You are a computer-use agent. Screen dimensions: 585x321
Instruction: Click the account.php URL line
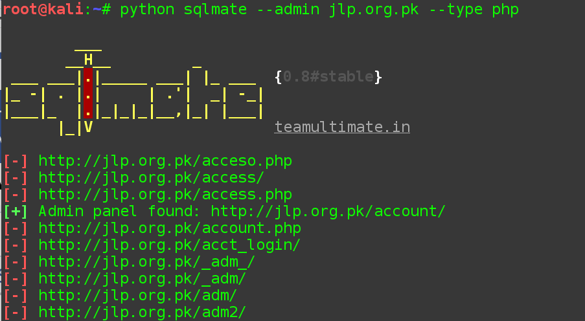170,228
